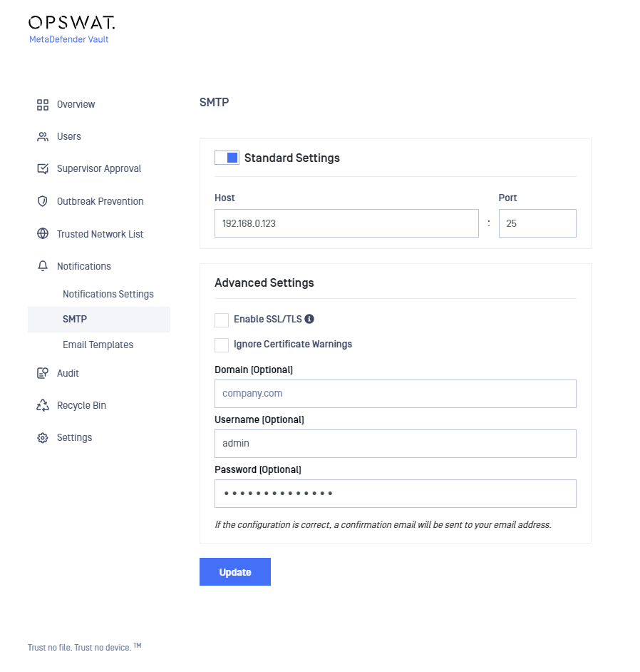The image size is (640, 672).
Task: Click the Audit icon in sidebar
Action: coord(42,373)
